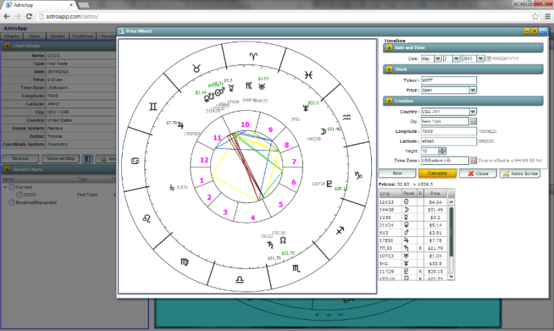554x331 pixels.
Task: Click the Chart Details panel collapse icon
Action: pyautogui.click(x=7, y=46)
